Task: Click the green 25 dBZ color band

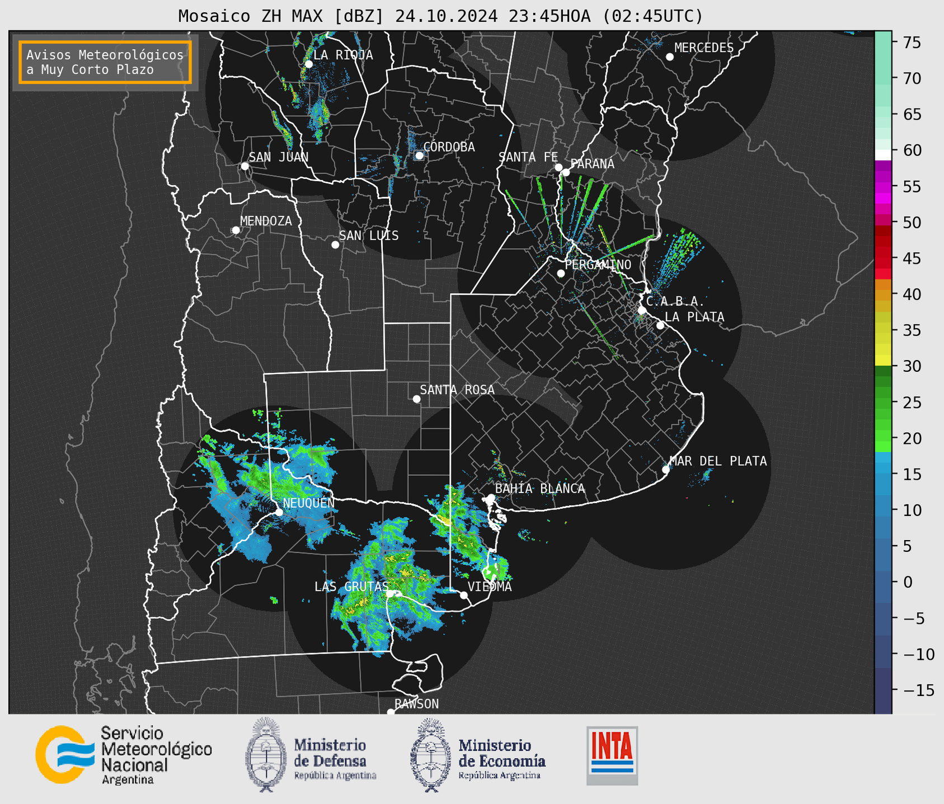Action: [x=883, y=403]
